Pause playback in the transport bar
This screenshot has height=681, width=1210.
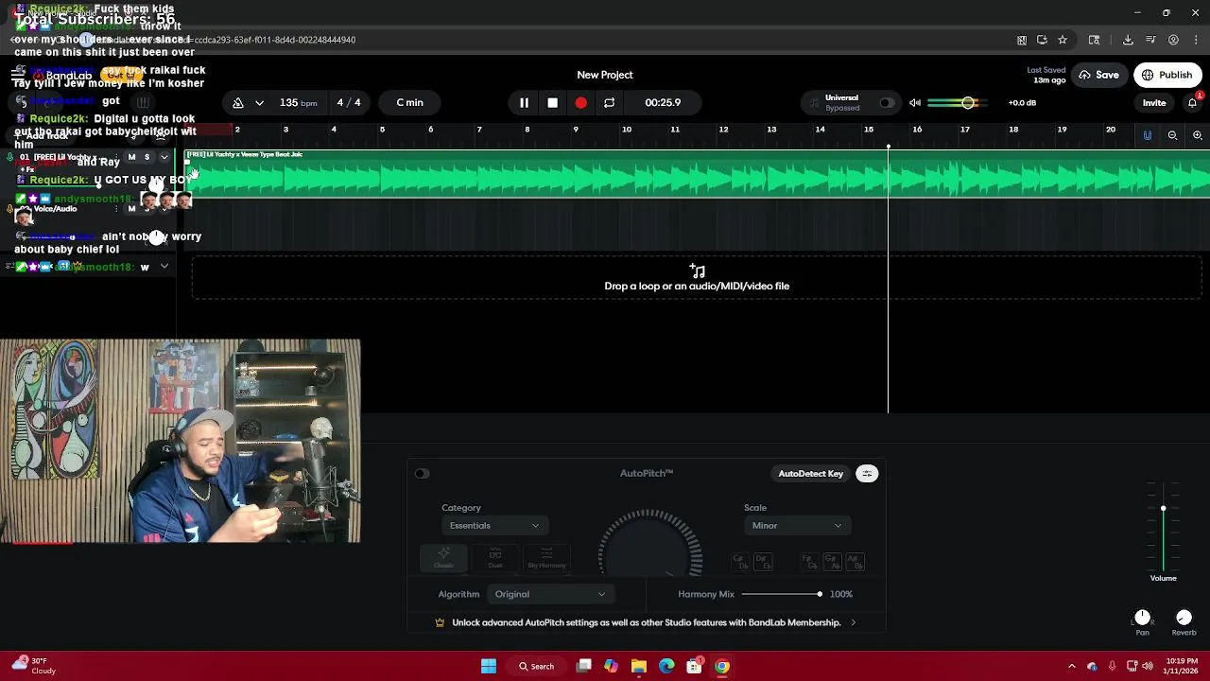pyautogui.click(x=524, y=102)
